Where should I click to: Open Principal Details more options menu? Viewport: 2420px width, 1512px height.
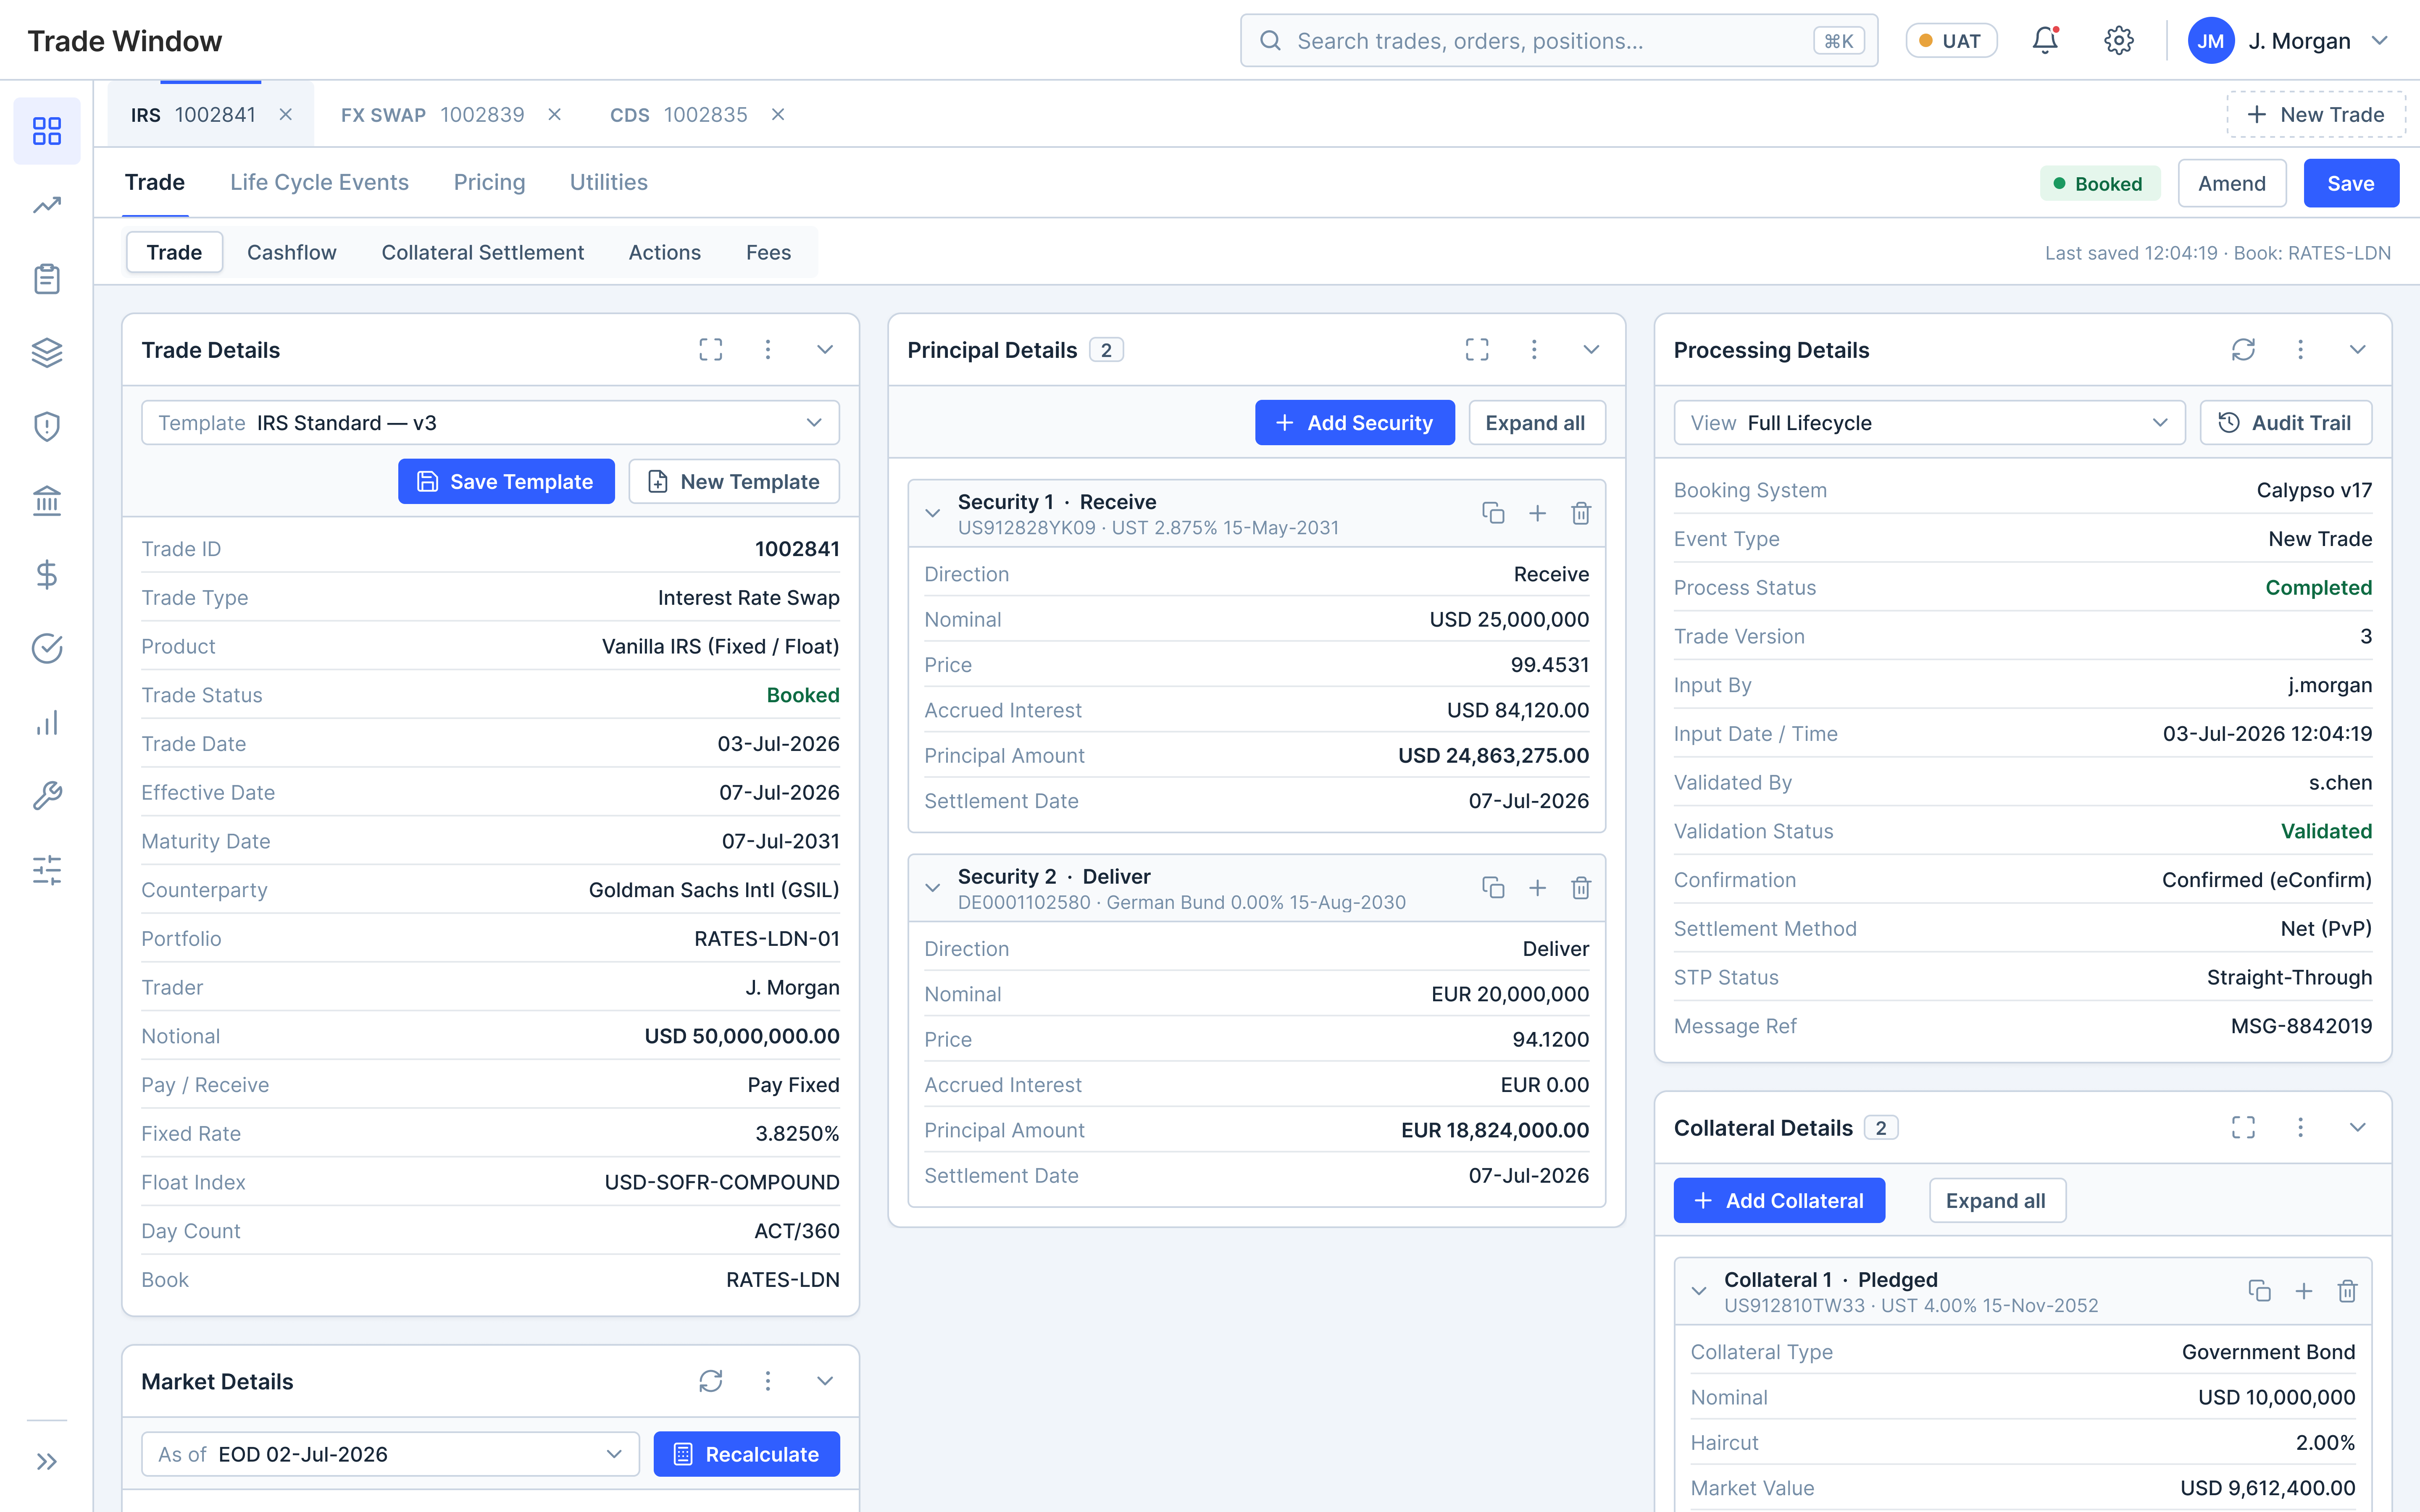coord(1533,350)
